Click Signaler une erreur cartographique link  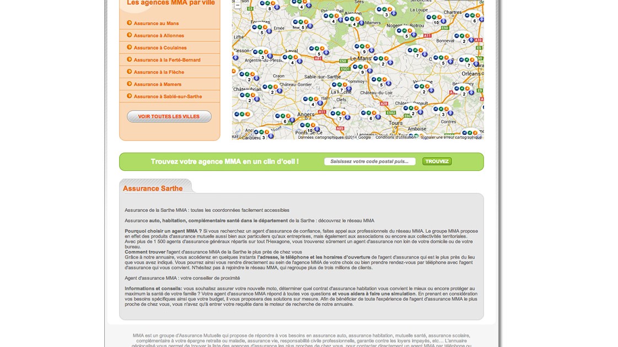pos(452,138)
